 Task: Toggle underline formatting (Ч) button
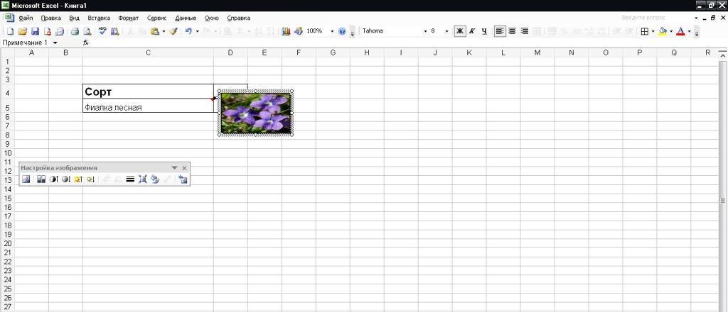click(x=484, y=31)
